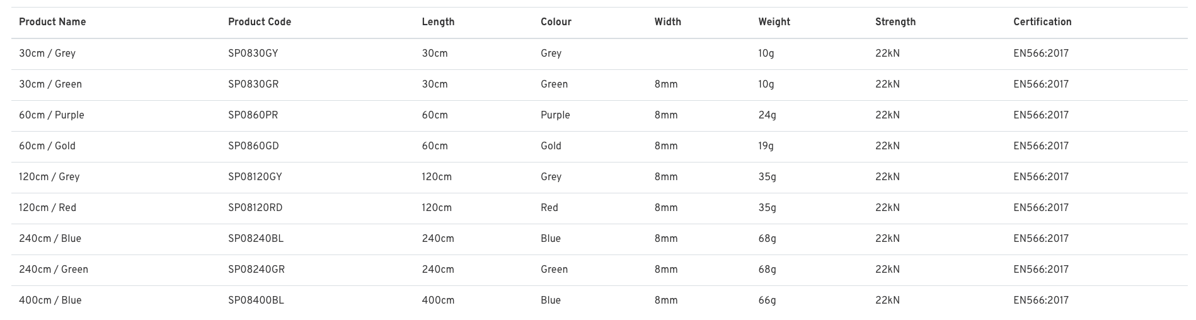Select the 240cm / Blue product name
1196x320 pixels.
(x=50, y=239)
